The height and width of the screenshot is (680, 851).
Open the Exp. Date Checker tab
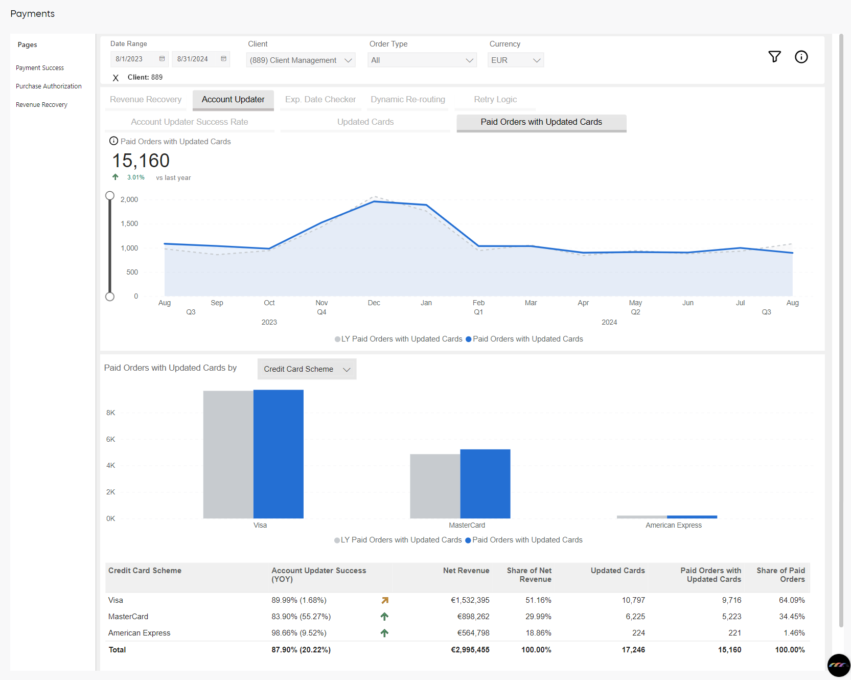coord(320,100)
